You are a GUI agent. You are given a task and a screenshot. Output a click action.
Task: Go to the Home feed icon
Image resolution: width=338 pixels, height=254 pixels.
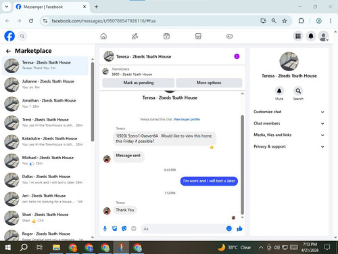pos(103,36)
